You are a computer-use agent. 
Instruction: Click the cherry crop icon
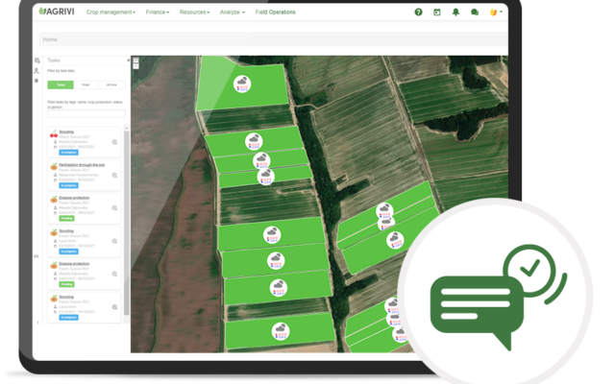[x=54, y=134]
